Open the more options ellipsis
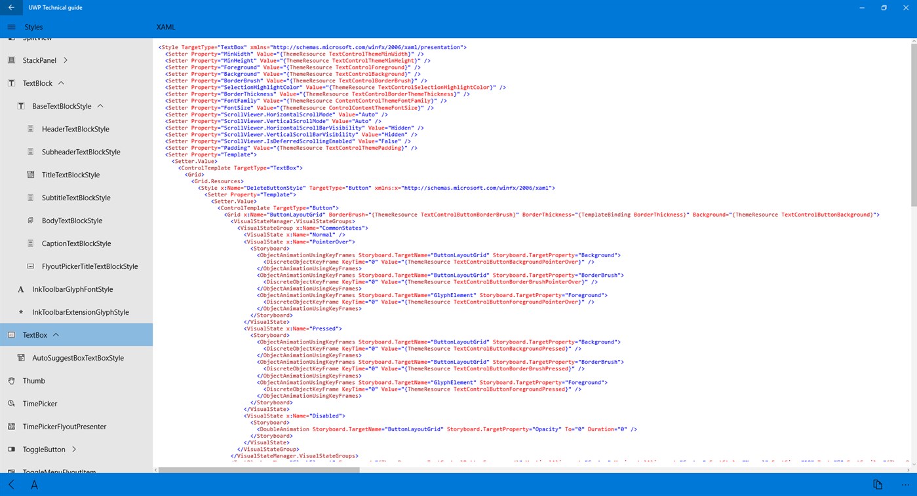 [905, 484]
